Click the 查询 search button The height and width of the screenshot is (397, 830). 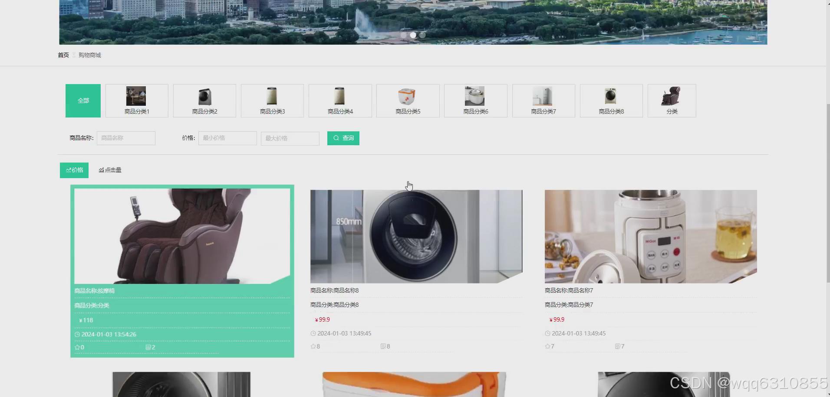point(343,138)
